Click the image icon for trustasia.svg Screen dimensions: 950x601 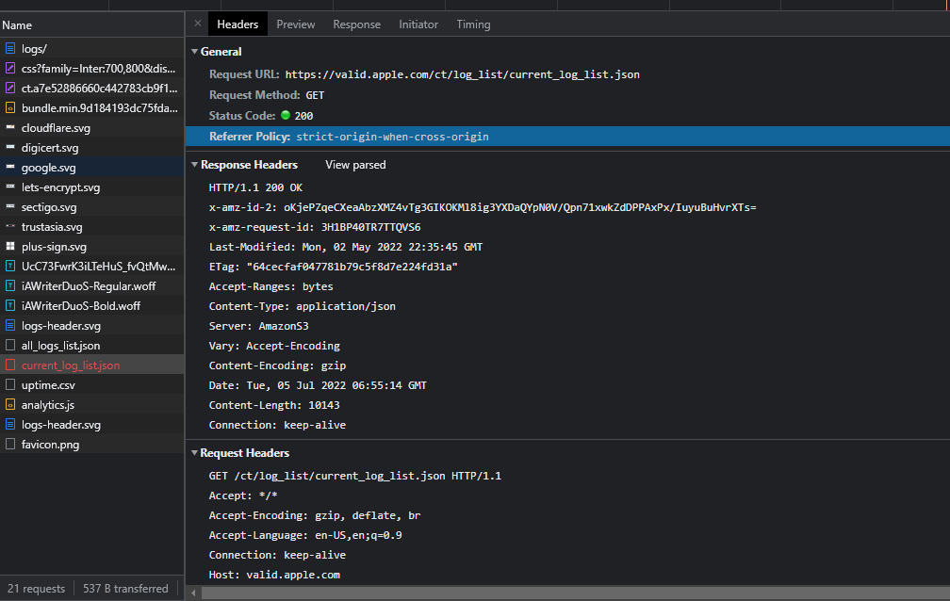[x=10, y=226]
